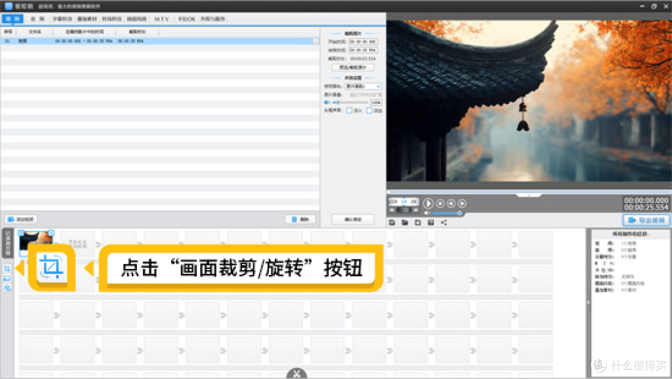Click the third square icon below player
Viewport: 672px width, 379px height.
[418, 223]
